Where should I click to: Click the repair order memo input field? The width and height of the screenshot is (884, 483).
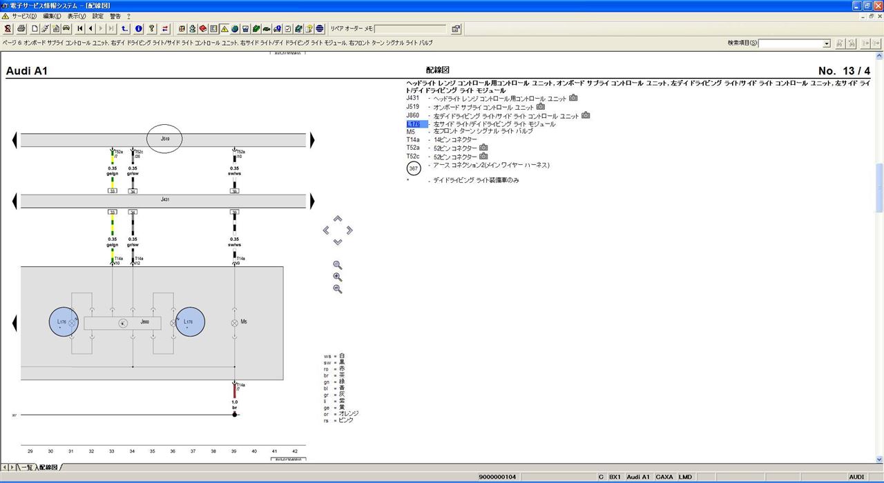tap(410, 29)
